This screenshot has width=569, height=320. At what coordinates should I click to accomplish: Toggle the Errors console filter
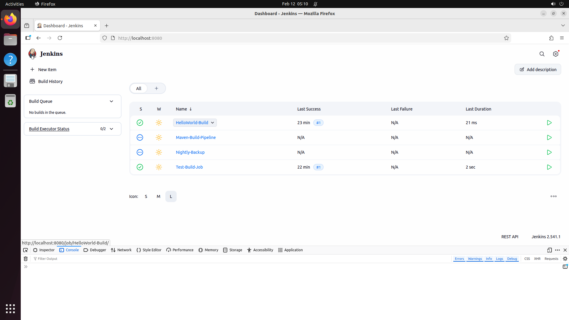tap(459, 259)
